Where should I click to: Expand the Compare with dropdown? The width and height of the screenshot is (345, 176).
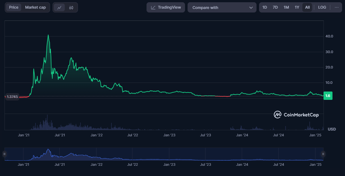[222, 7]
